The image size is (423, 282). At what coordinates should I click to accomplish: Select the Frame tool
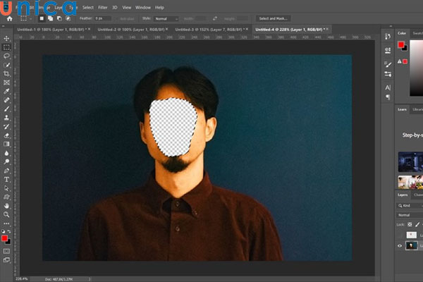point(6,82)
